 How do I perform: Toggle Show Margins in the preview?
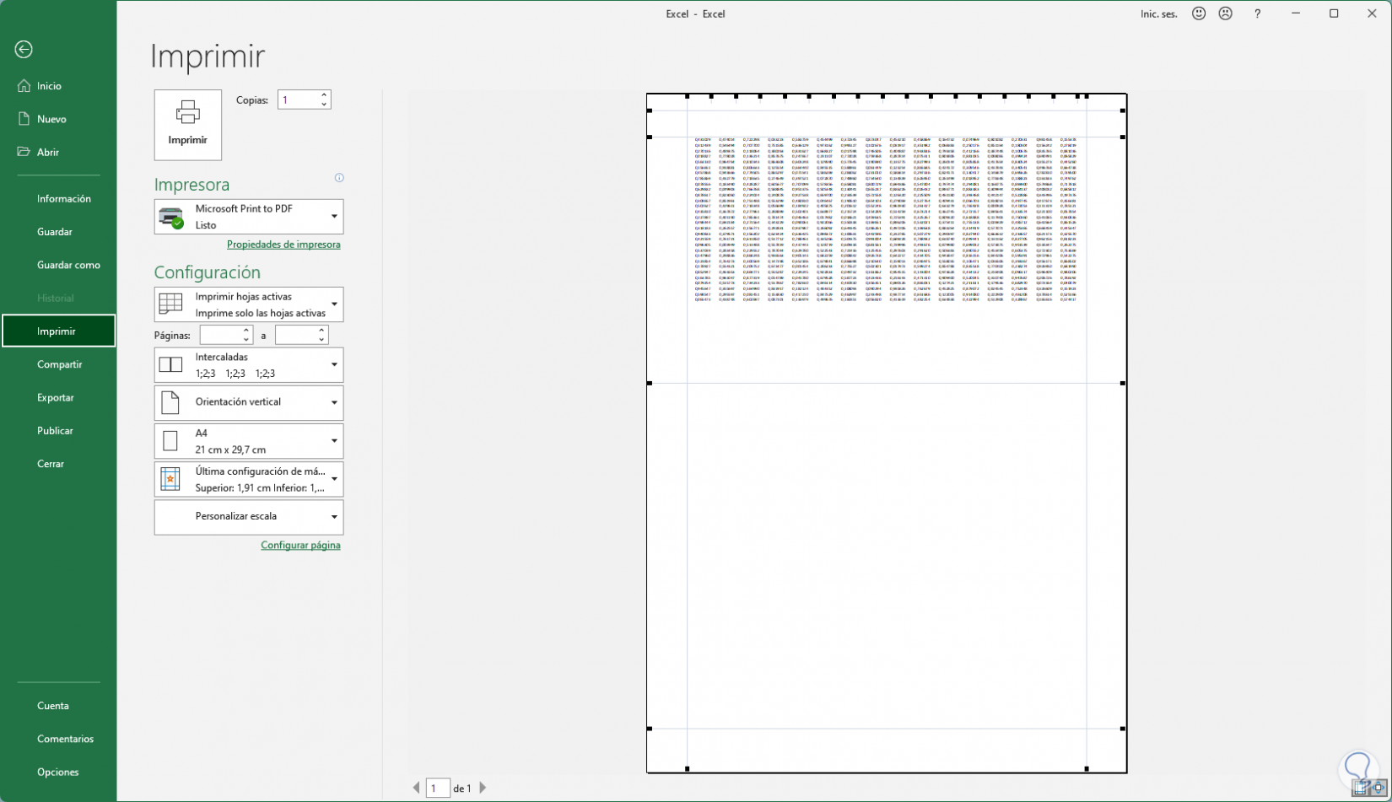pyautogui.click(x=1360, y=789)
